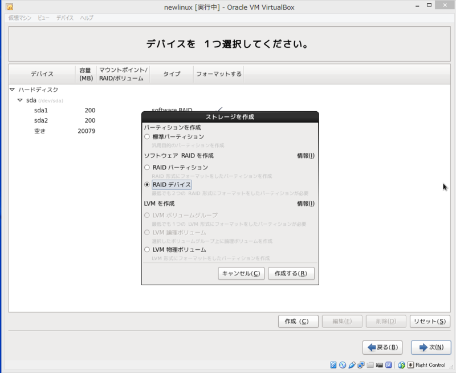Viewport: 456px width, 373px height.
Task: Click the フォーマットする column header
Action: [219, 74]
